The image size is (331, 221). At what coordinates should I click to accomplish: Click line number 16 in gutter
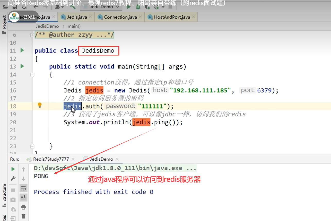13,90
